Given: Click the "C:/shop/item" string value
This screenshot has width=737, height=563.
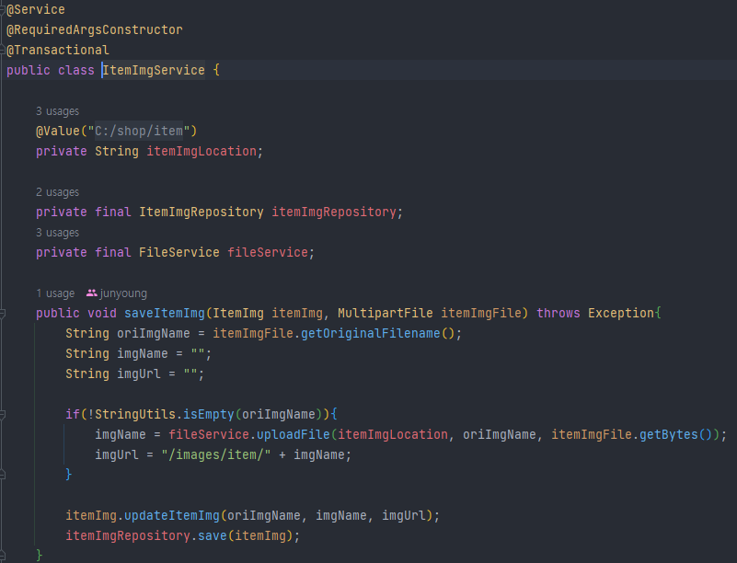Looking at the screenshot, I should coord(139,132).
